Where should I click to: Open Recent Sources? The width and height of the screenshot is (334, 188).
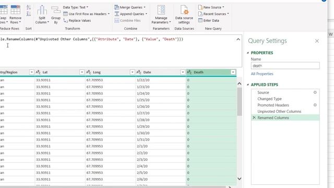click(213, 14)
